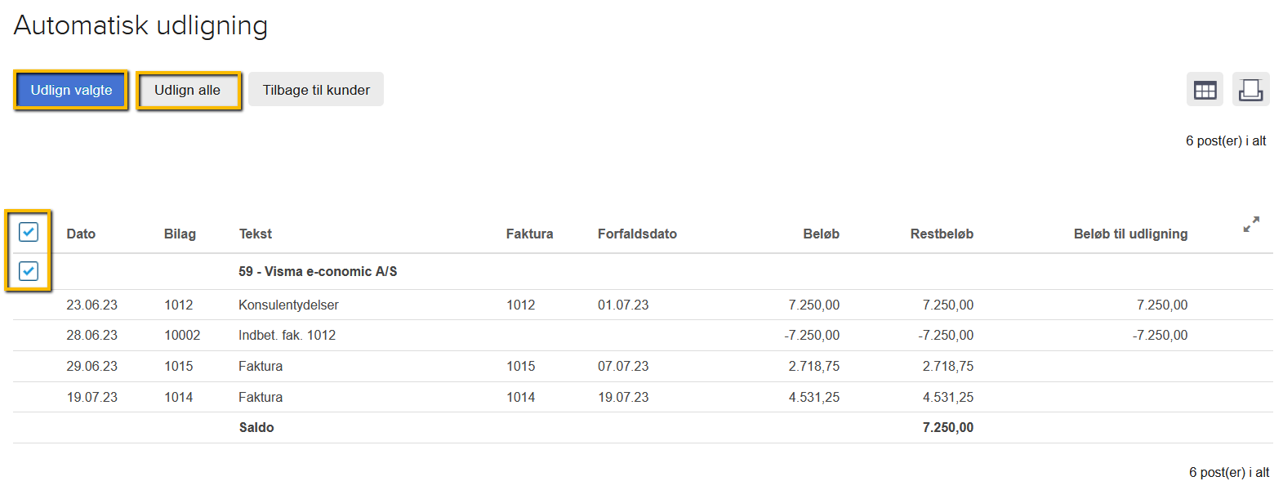Click the Tekst column header

click(256, 234)
